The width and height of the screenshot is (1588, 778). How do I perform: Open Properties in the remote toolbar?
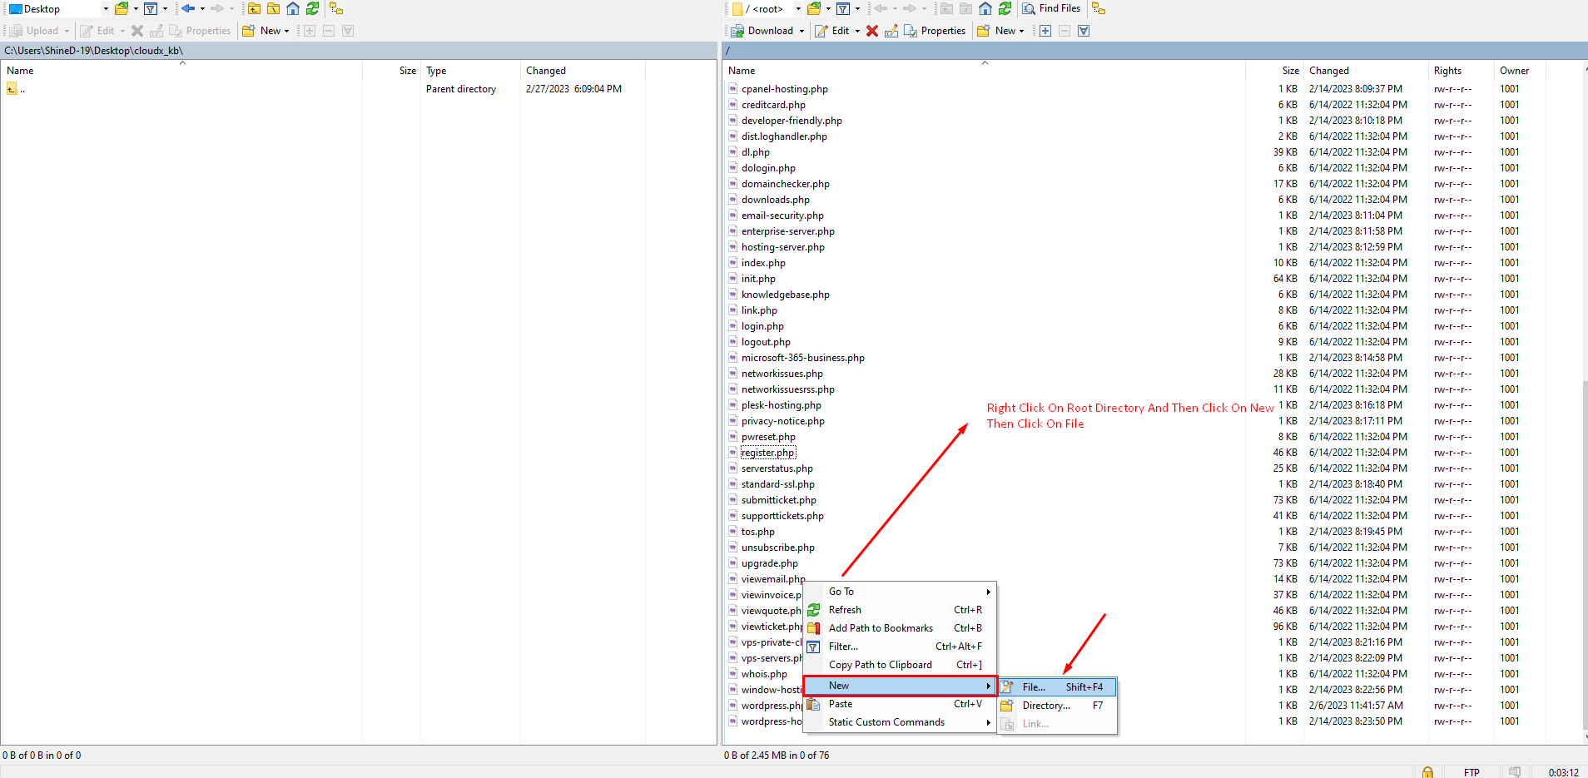(935, 31)
